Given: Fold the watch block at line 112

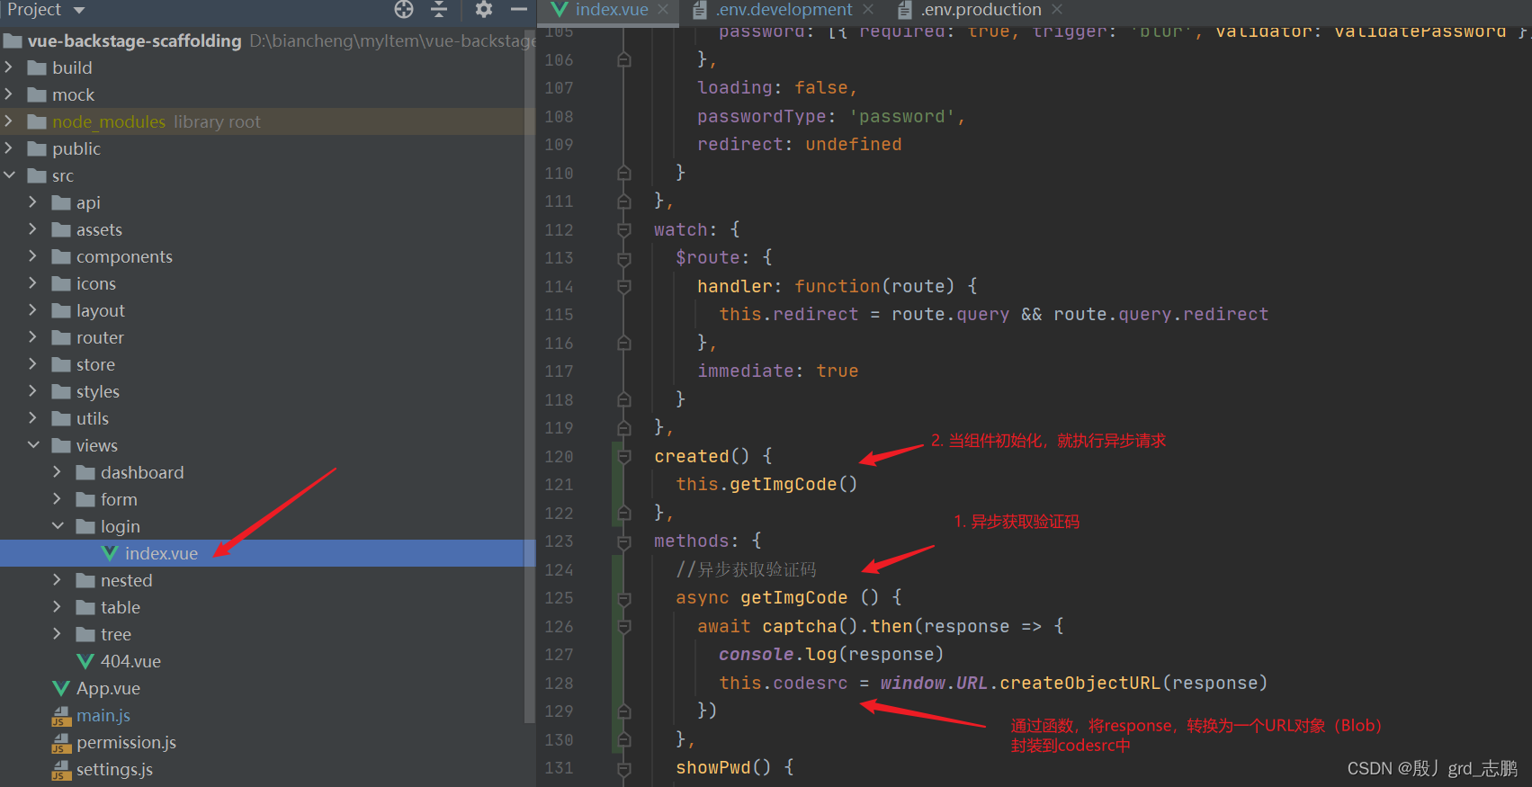Looking at the screenshot, I should coord(623,229).
